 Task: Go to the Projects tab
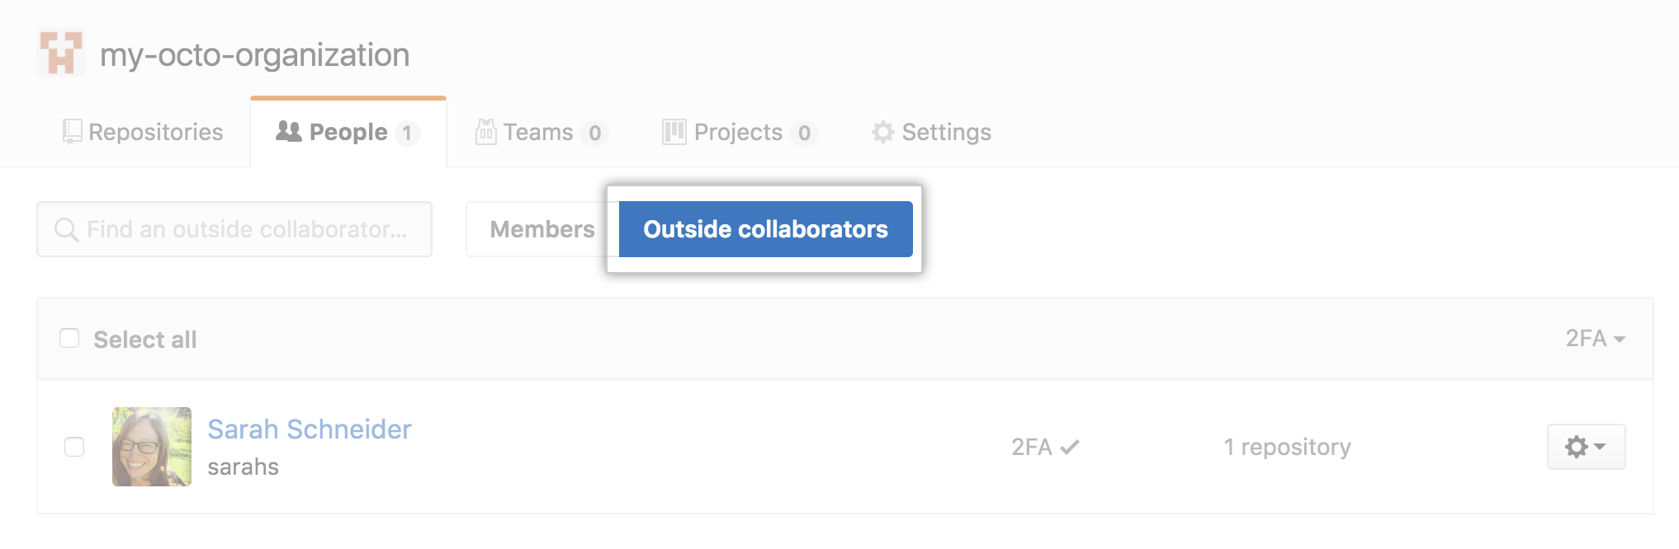pyautogui.click(x=738, y=132)
